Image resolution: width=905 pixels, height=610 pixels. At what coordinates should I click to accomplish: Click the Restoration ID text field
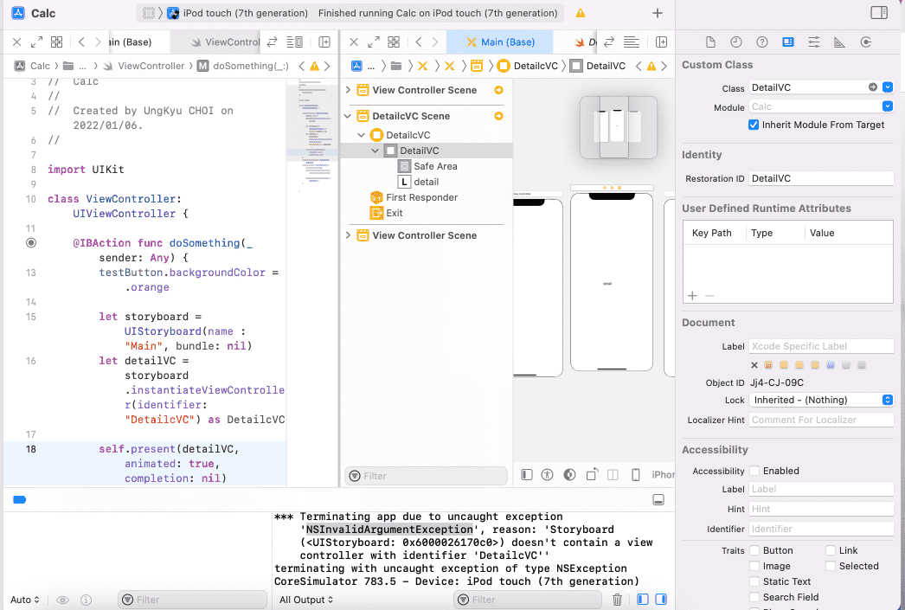(820, 178)
